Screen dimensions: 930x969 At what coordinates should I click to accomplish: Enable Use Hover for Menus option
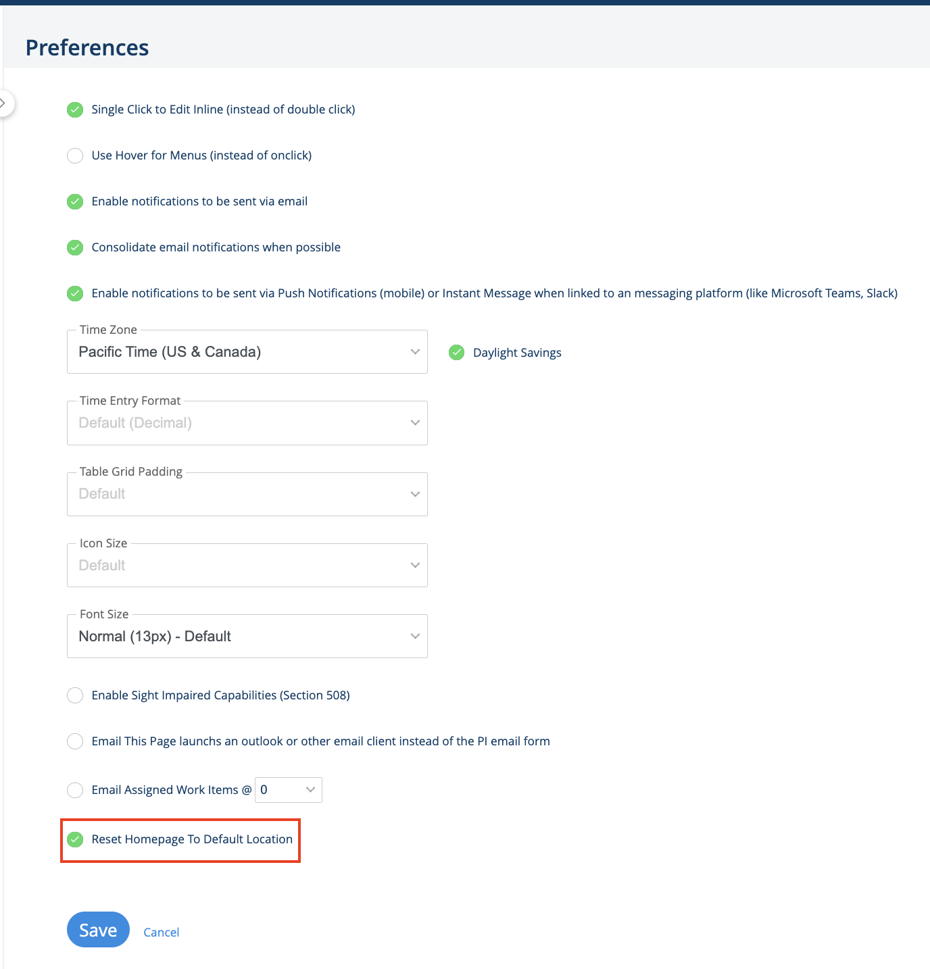click(x=75, y=155)
